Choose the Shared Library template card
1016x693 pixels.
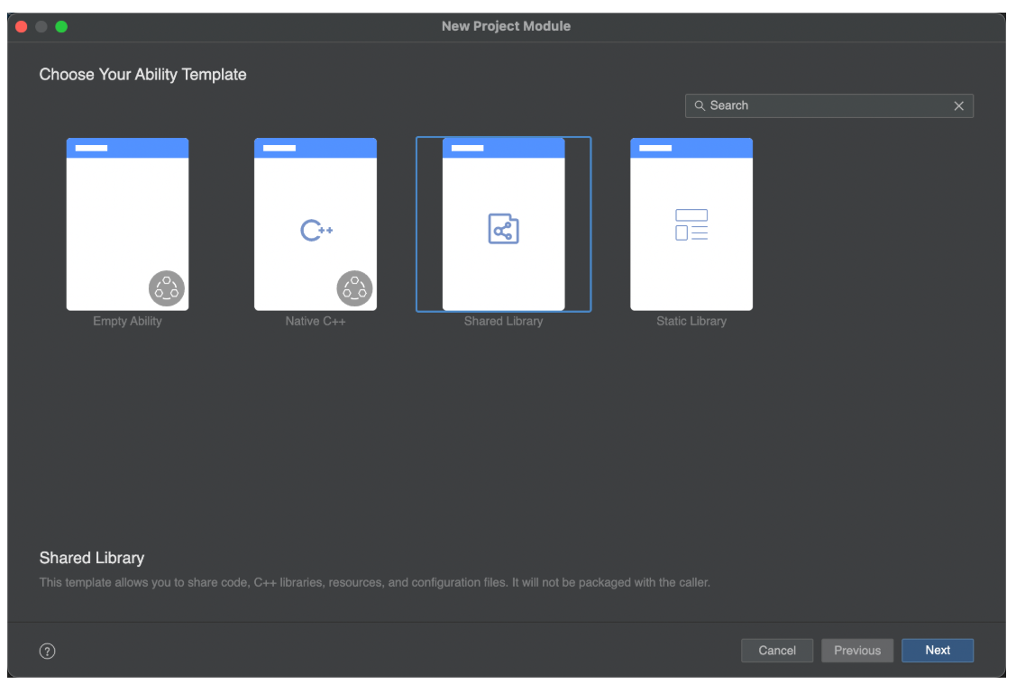coord(503,224)
